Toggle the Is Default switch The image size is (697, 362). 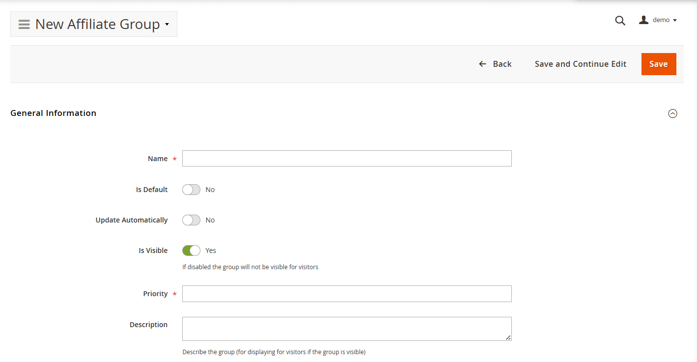coord(191,190)
